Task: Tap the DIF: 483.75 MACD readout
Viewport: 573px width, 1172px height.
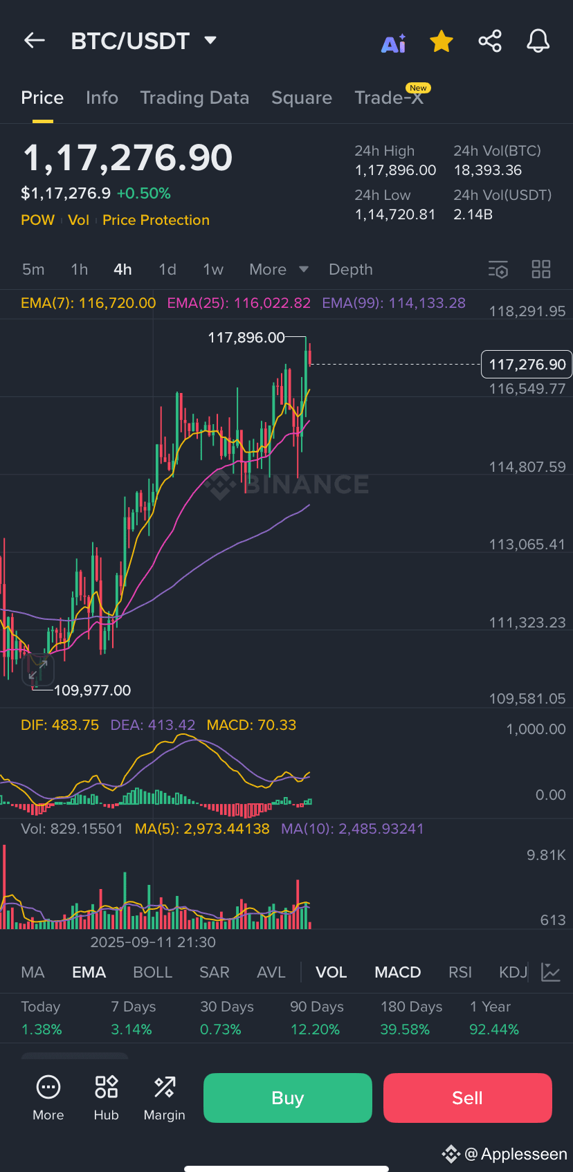Action: [60, 725]
